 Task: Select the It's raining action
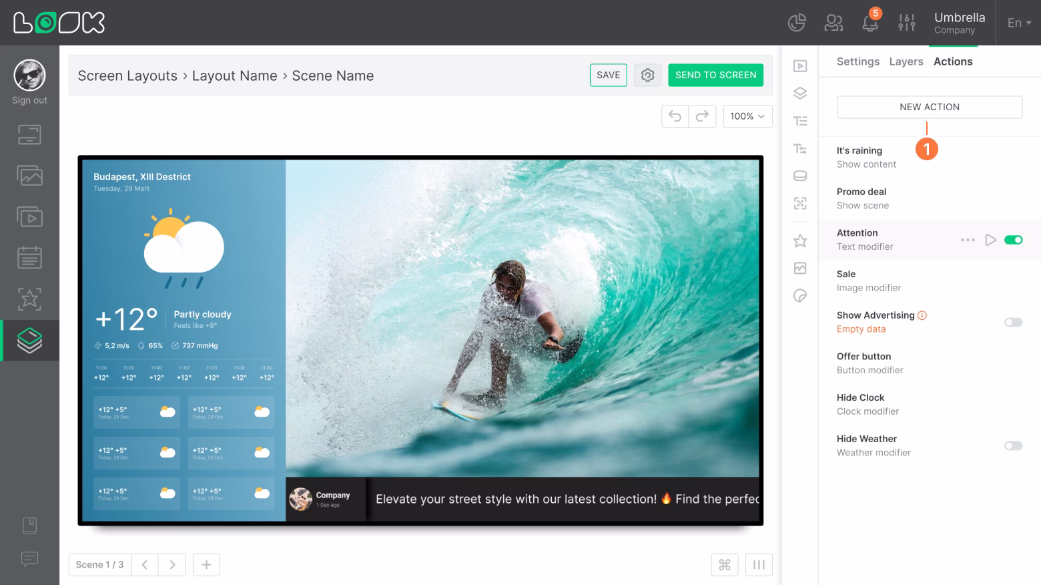tap(930, 158)
